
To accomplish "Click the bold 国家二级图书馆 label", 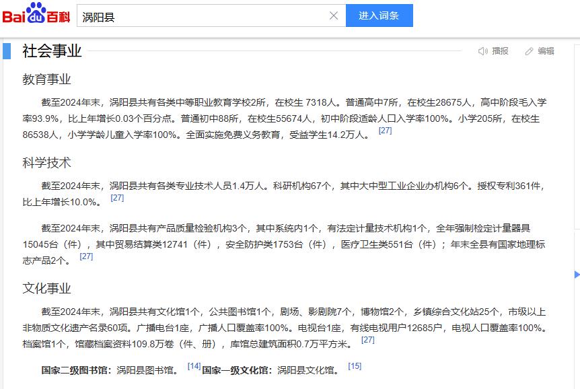I will 75,370.
